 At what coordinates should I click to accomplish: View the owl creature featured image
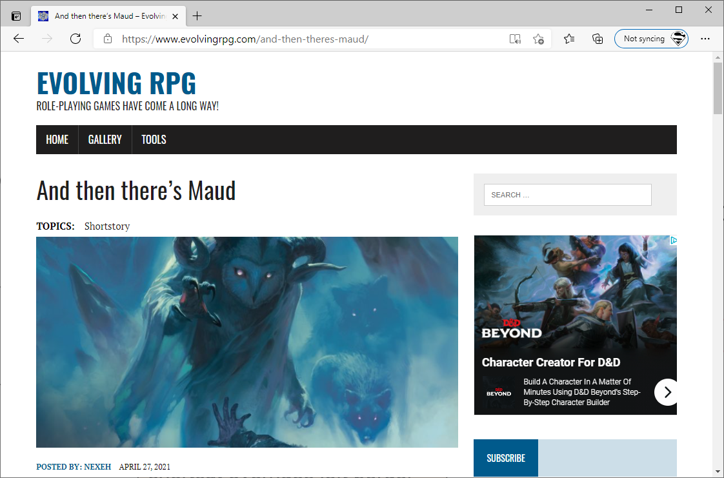point(247,342)
